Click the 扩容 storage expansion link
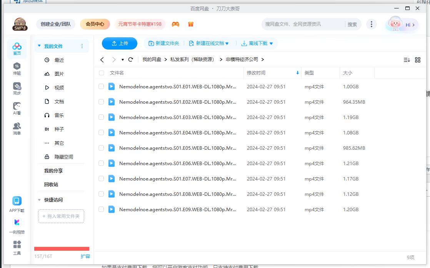The height and width of the screenshot is (268, 430). (85, 256)
